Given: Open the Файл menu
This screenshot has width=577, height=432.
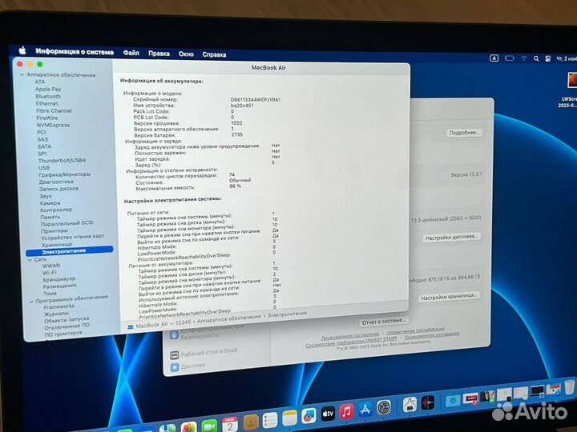Looking at the screenshot, I should [x=131, y=53].
